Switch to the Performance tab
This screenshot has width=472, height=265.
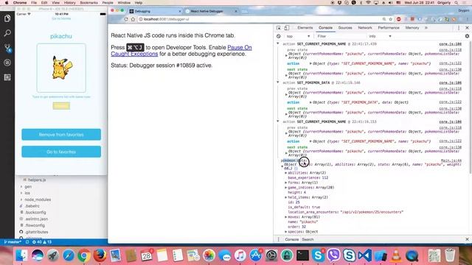pyautogui.click(x=389, y=28)
